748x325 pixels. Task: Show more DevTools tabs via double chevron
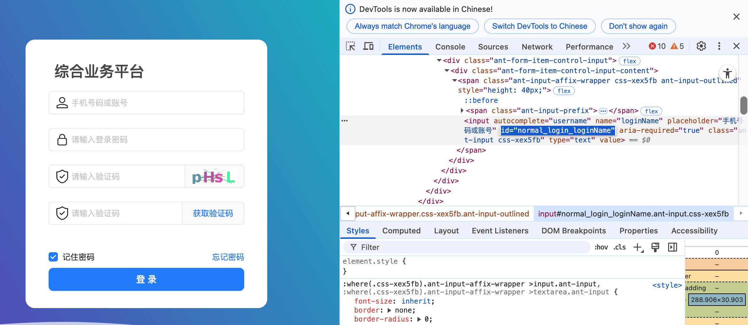(627, 46)
